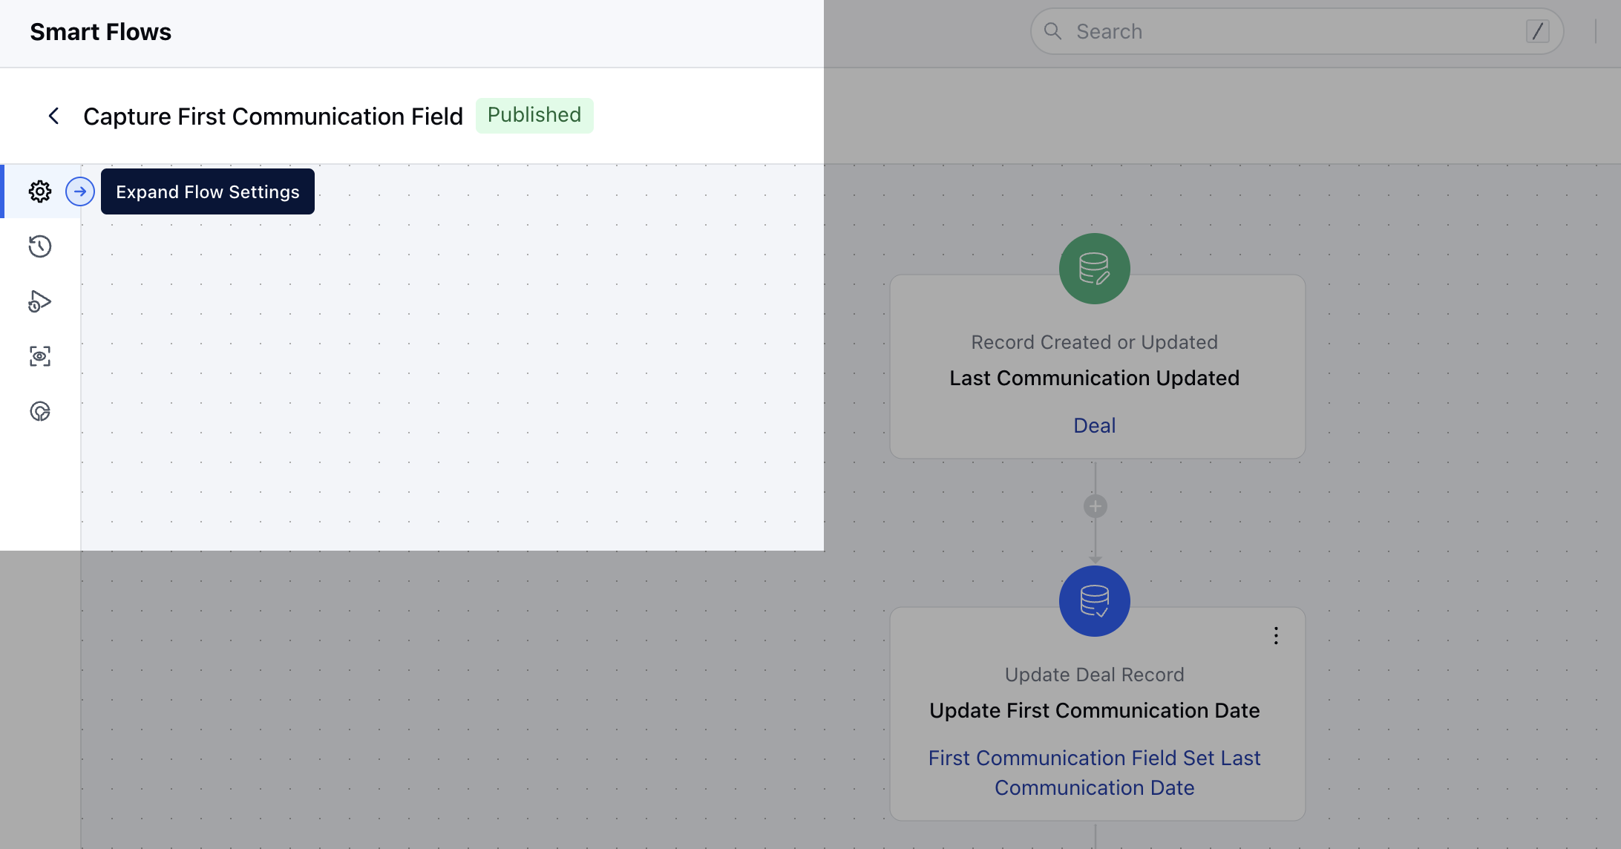1621x849 pixels.
Task: Open the Flow Settings gear icon
Action: coord(39,191)
